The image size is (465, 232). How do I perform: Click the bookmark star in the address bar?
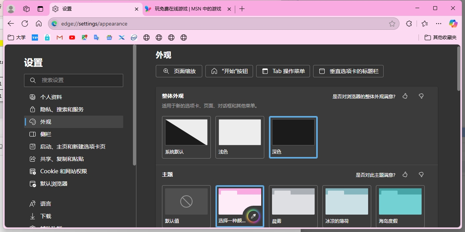click(392, 24)
